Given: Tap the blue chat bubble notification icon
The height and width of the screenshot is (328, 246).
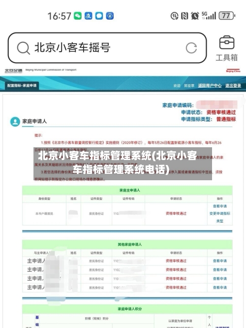Looking at the screenshot, I should 99,16.
